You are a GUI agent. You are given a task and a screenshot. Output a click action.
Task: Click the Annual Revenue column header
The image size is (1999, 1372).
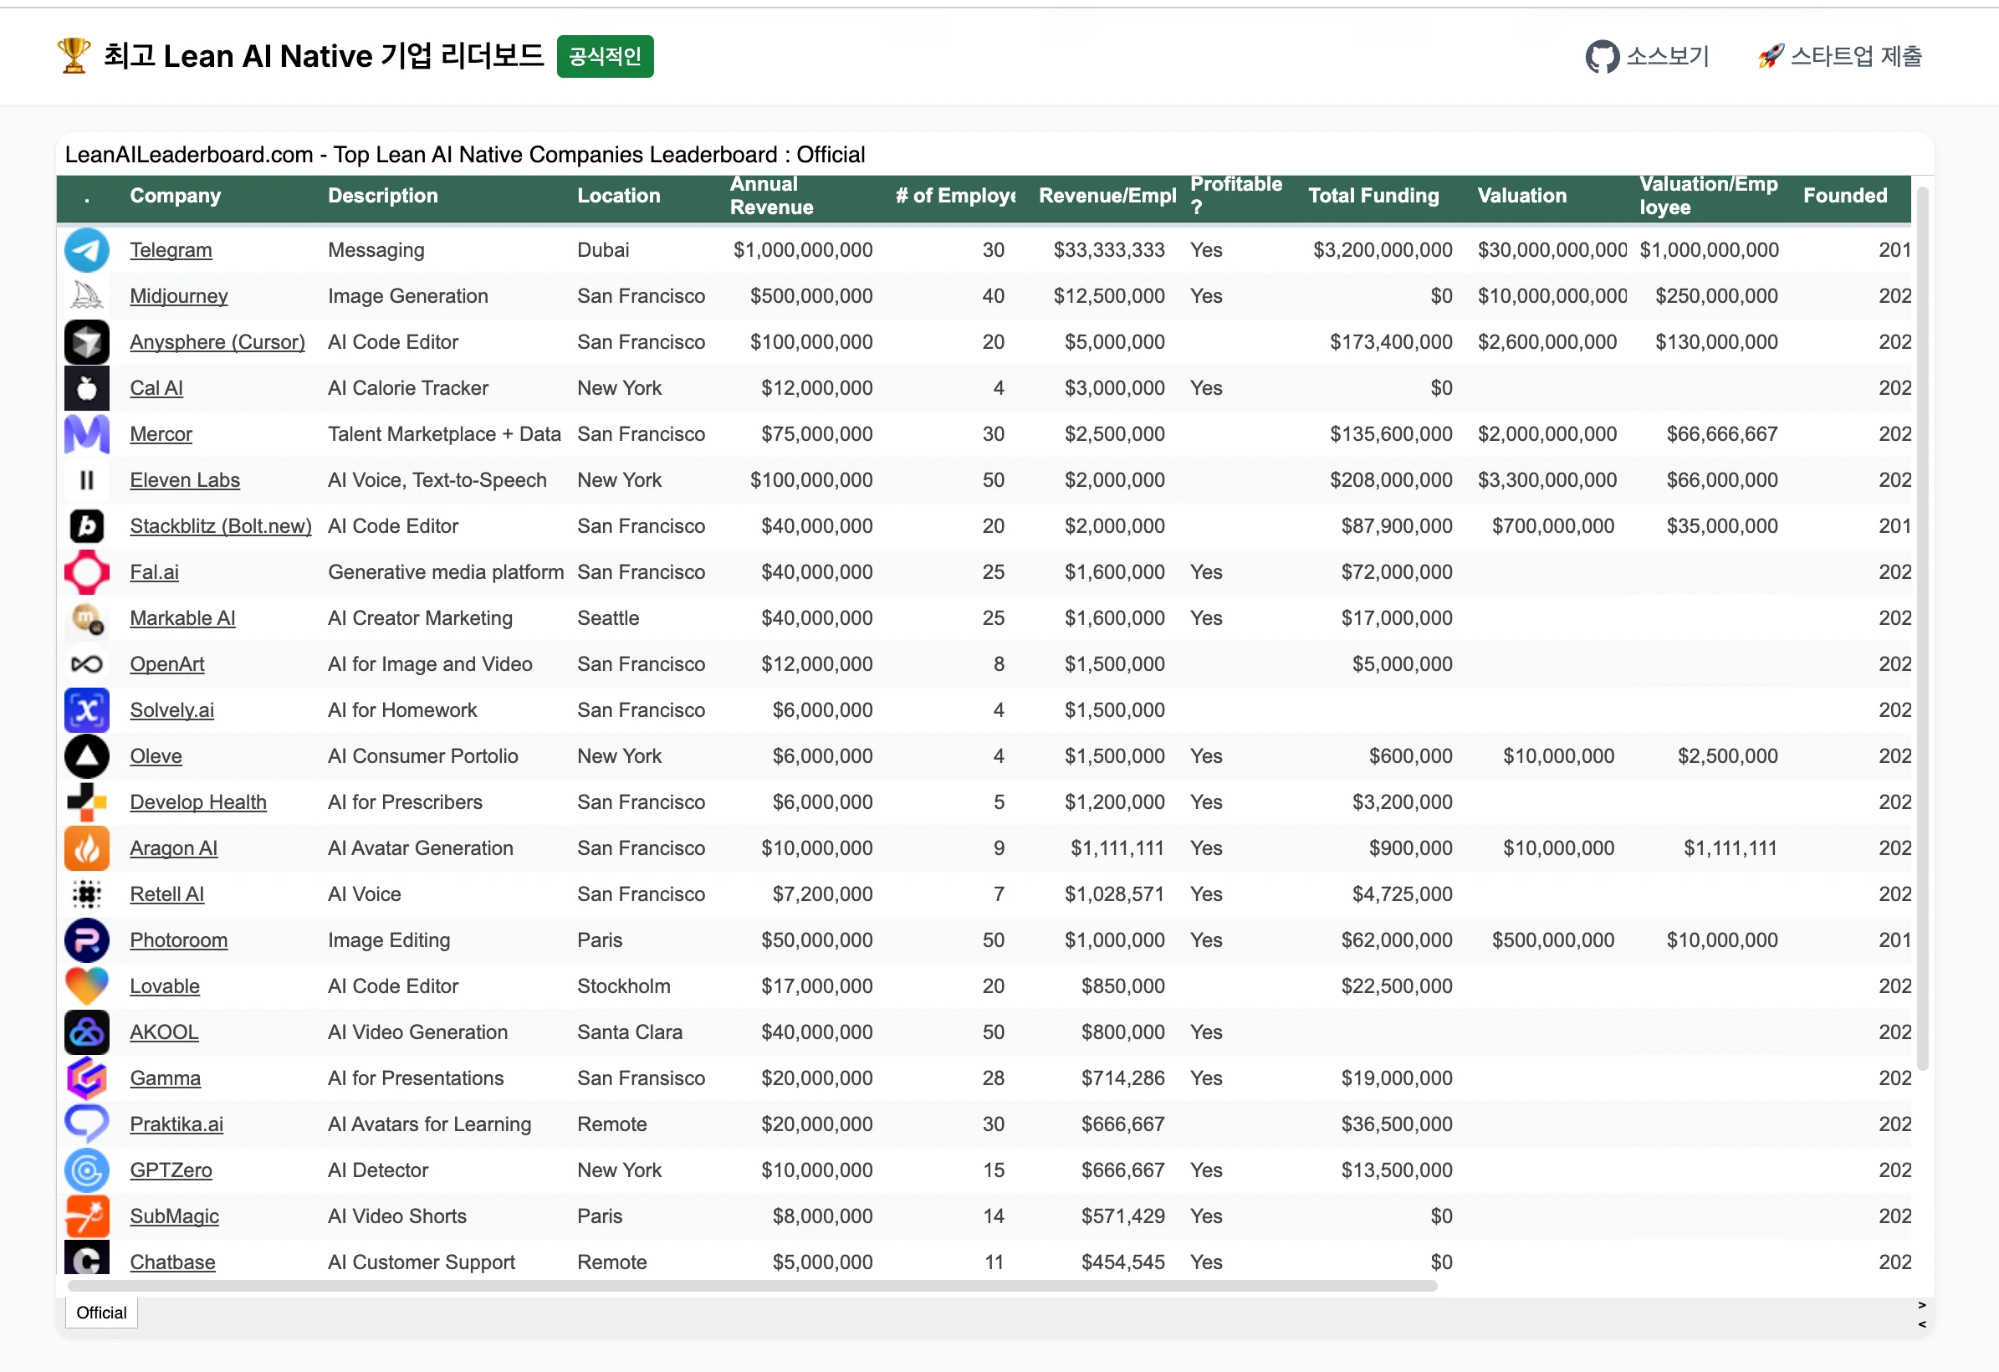(x=771, y=196)
